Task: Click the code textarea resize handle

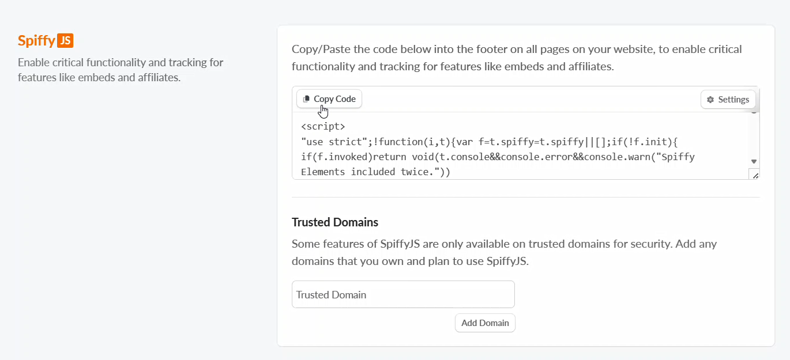Action: tap(754, 175)
